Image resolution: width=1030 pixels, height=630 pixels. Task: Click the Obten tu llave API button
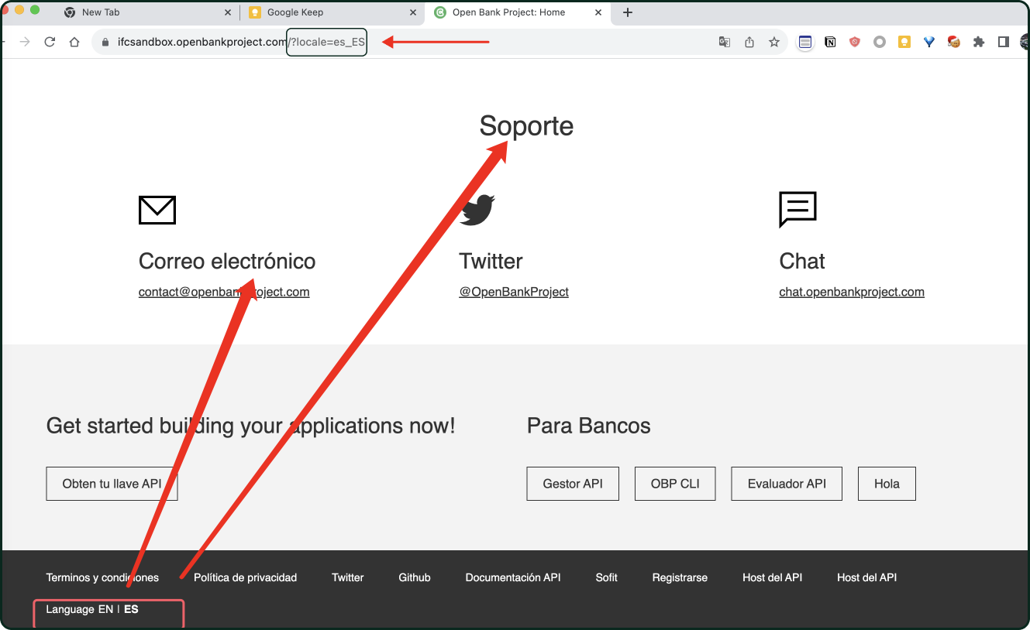tap(112, 484)
